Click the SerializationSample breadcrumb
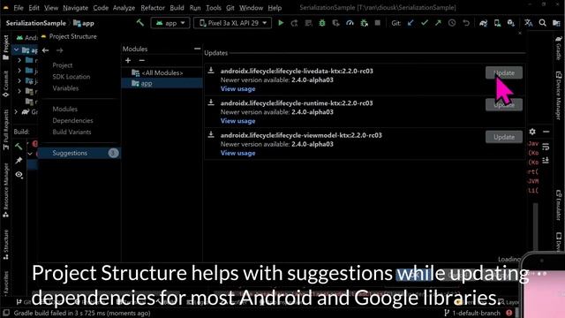Viewport: 565px width, 318px height. coord(36,23)
